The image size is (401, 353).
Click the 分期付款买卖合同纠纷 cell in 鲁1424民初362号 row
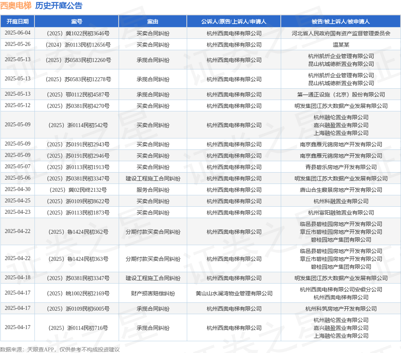(x=153, y=232)
